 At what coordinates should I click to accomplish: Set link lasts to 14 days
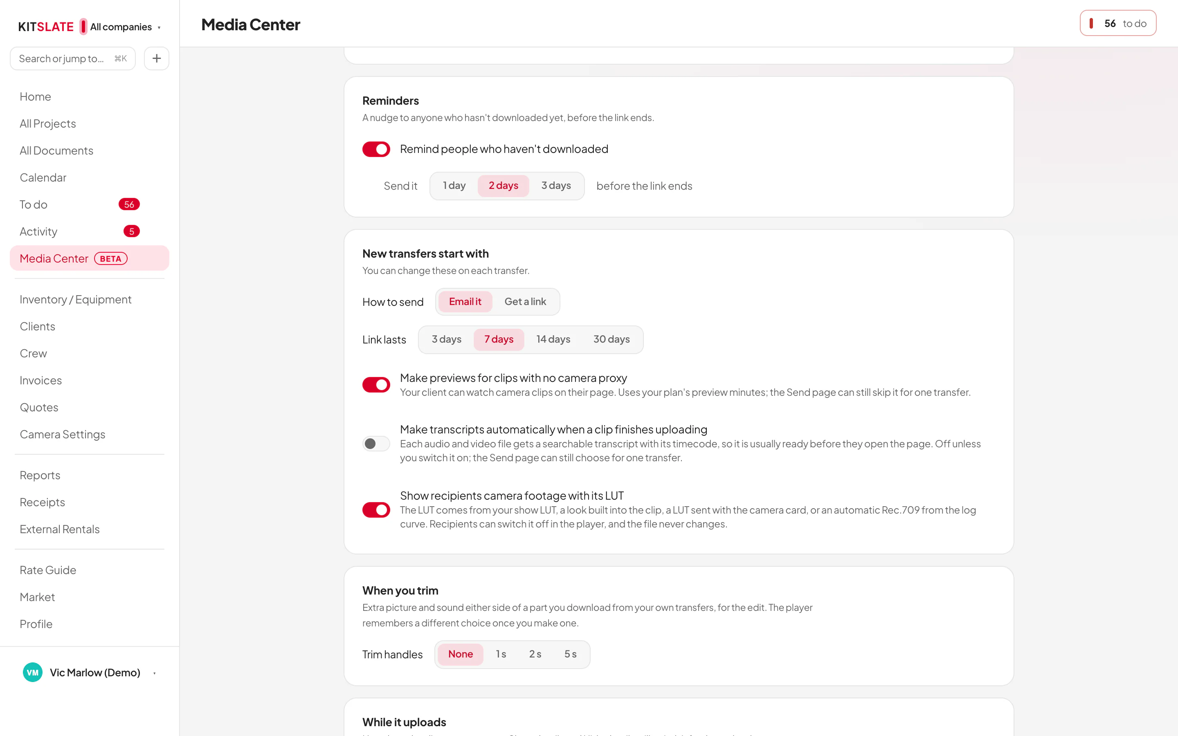point(553,339)
